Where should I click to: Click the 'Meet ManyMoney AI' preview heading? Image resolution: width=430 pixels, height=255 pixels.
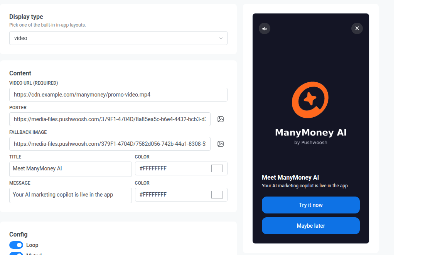point(290,178)
